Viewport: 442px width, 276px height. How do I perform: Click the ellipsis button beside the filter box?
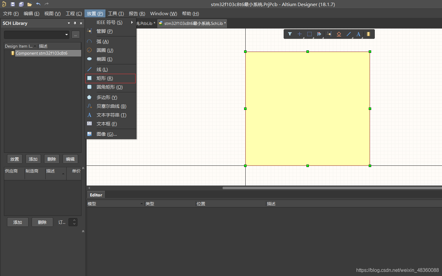(76, 35)
